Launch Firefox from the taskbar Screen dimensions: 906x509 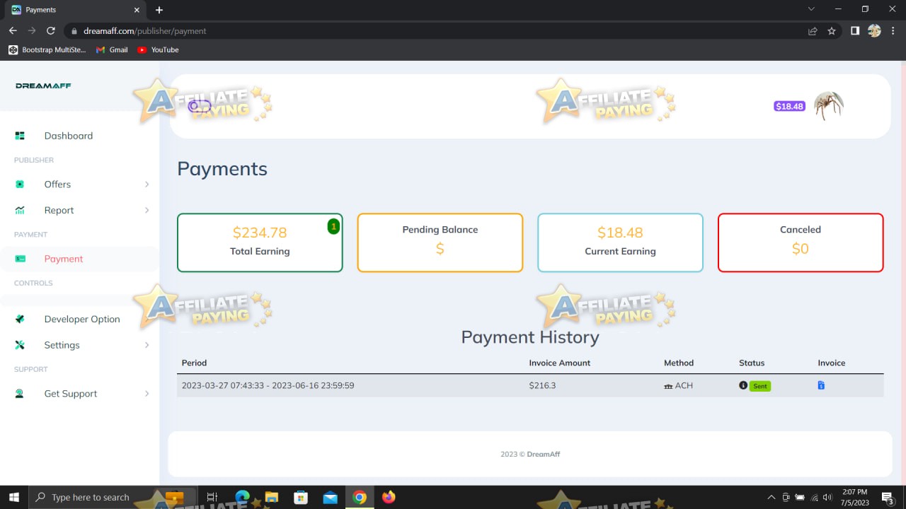(388, 497)
